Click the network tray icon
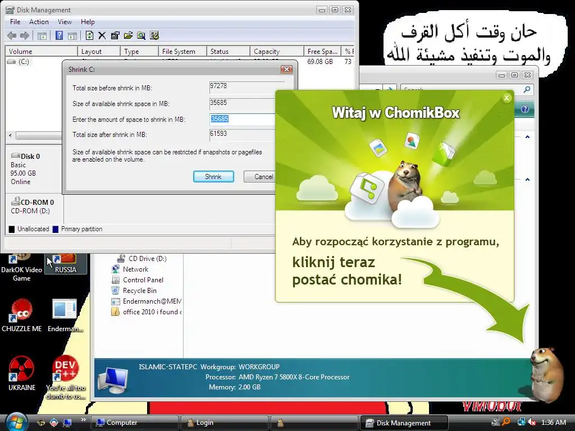This screenshot has height=431, width=575. click(x=521, y=422)
